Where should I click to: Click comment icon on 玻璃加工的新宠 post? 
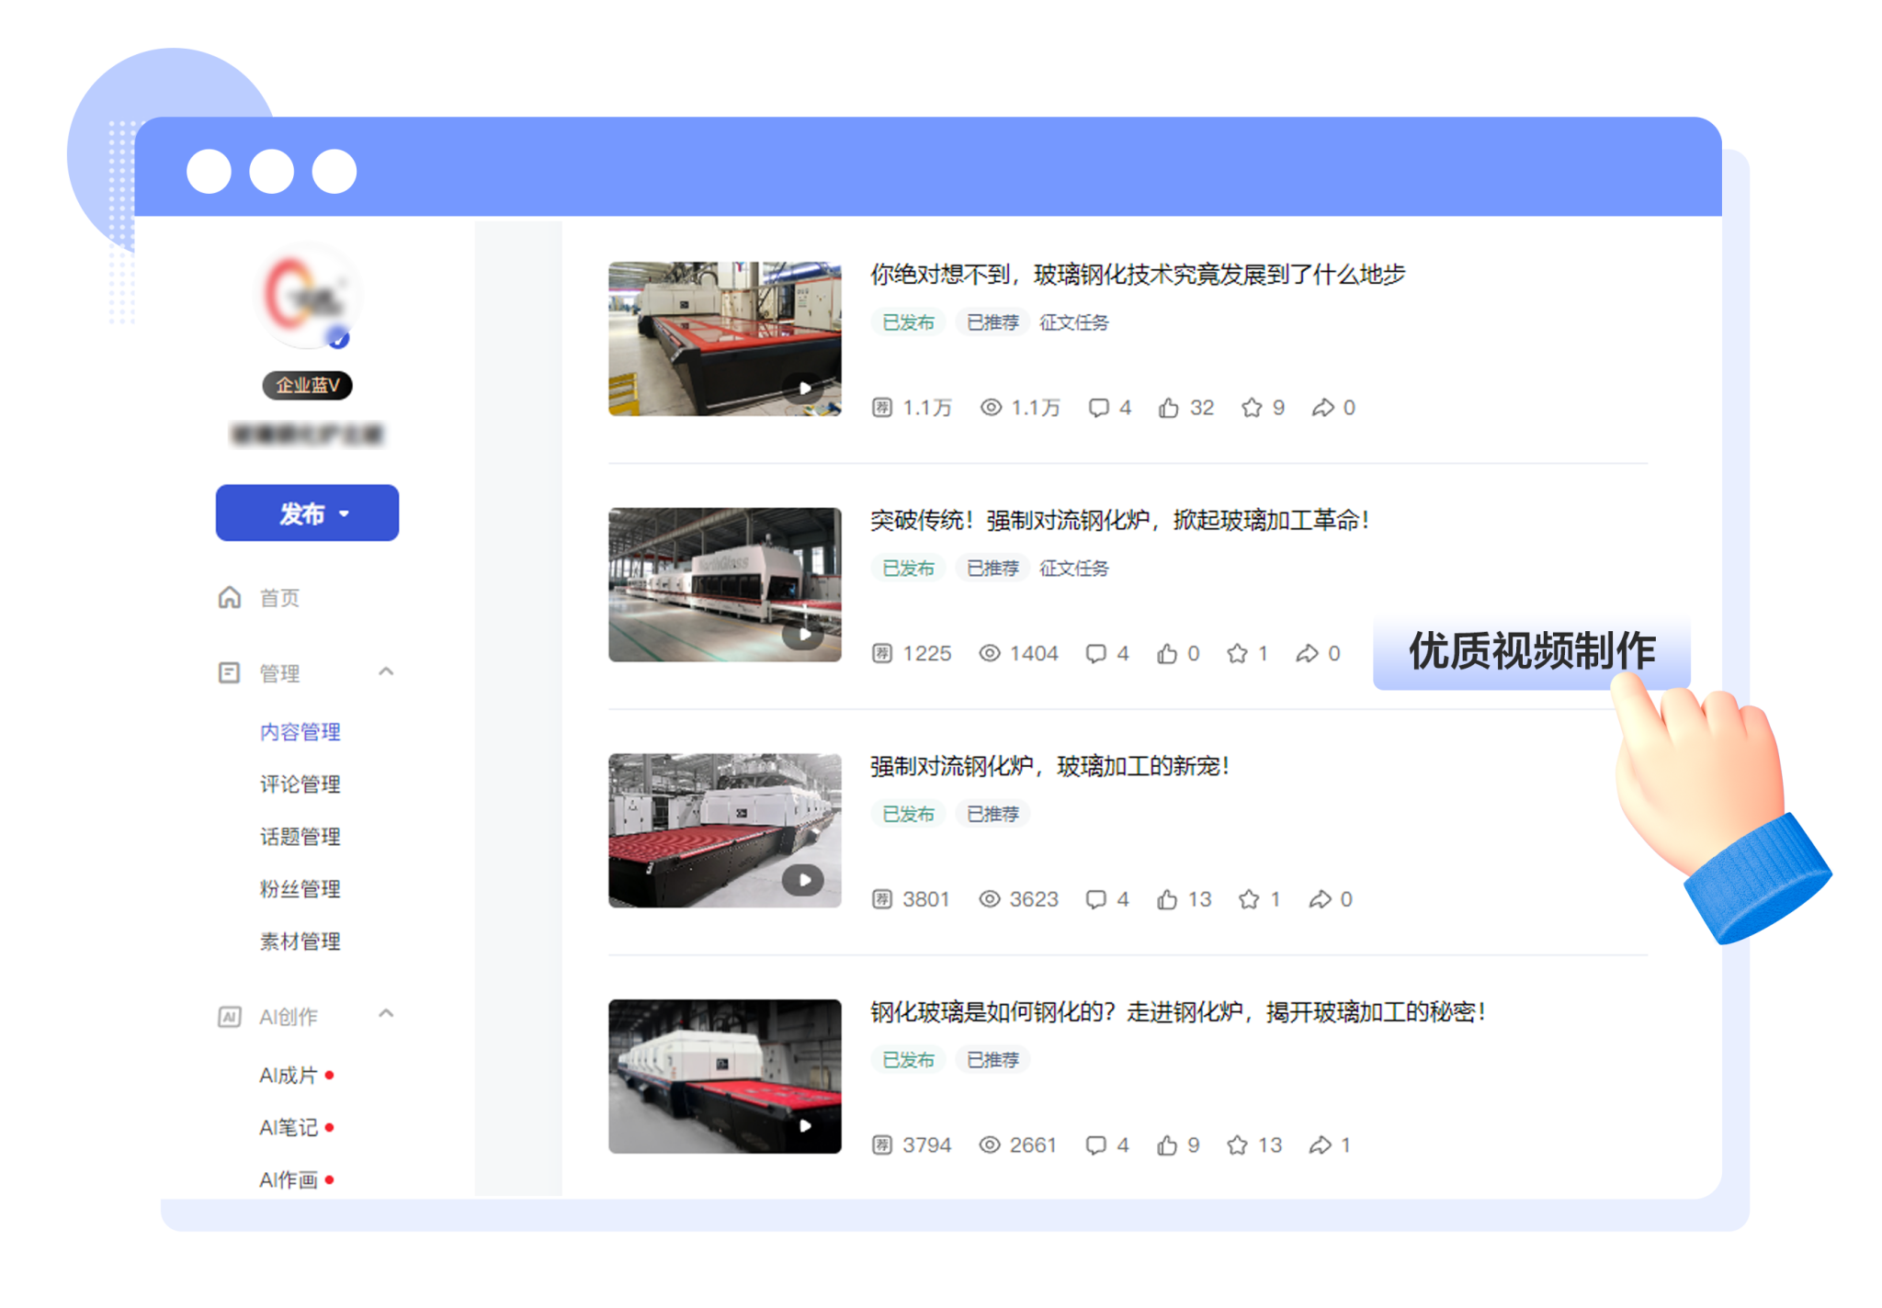[x=1095, y=899]
